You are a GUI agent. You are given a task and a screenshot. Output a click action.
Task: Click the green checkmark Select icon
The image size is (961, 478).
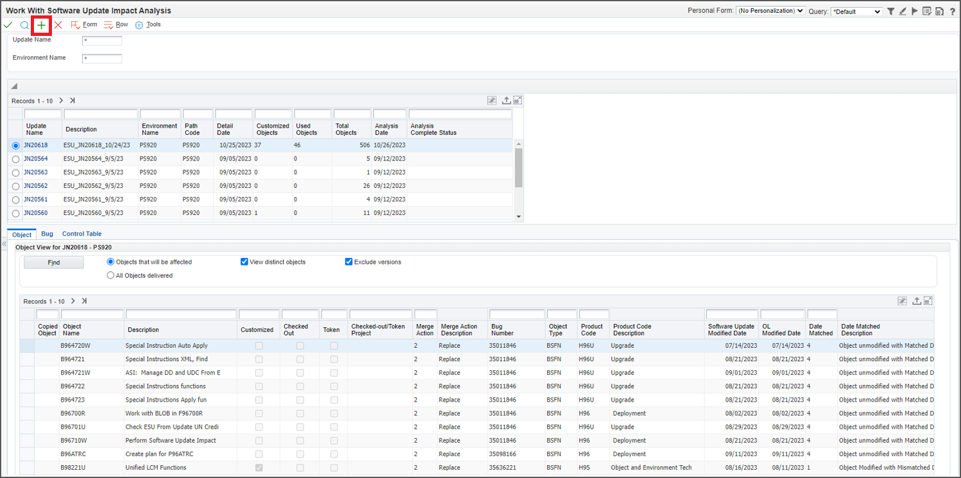coord(8,25)
